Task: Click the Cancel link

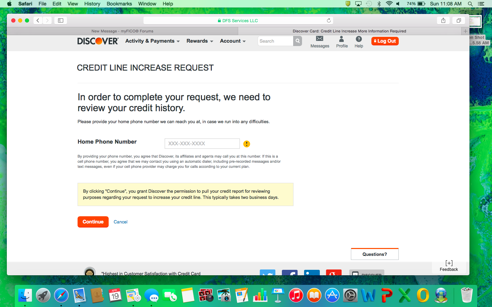Action: pos(121,222)
